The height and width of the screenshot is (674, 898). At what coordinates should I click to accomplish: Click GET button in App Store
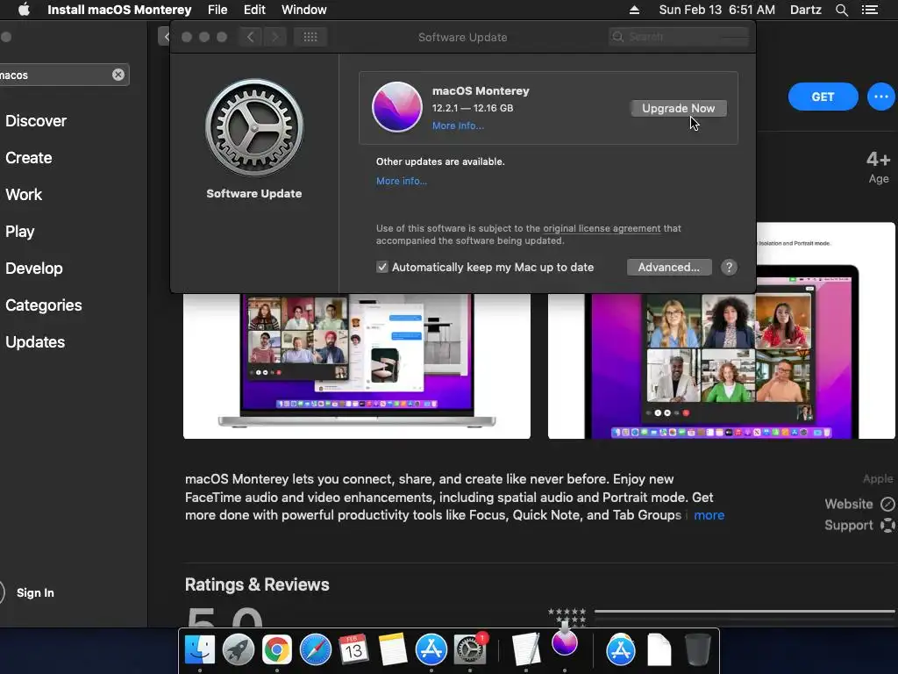823,97
